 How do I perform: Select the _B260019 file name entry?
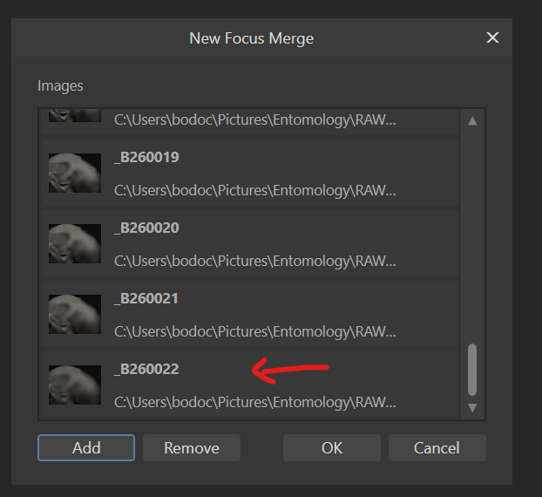point(146,157)
